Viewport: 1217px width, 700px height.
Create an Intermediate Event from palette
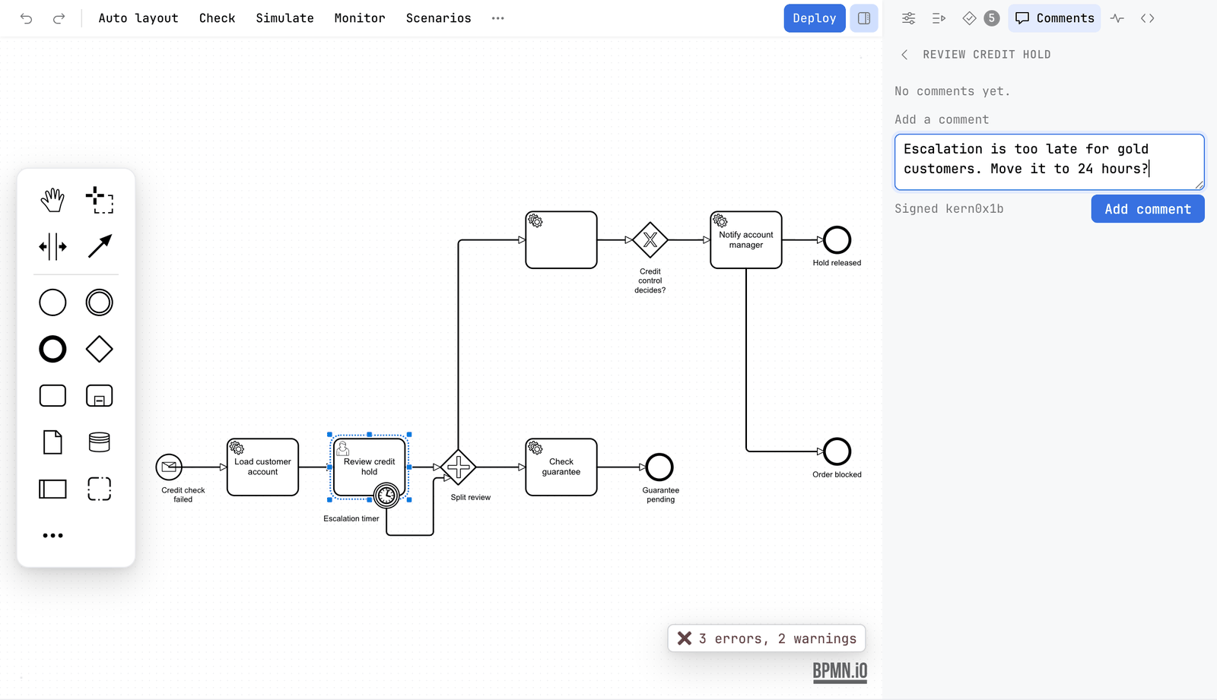click(100, 302)
